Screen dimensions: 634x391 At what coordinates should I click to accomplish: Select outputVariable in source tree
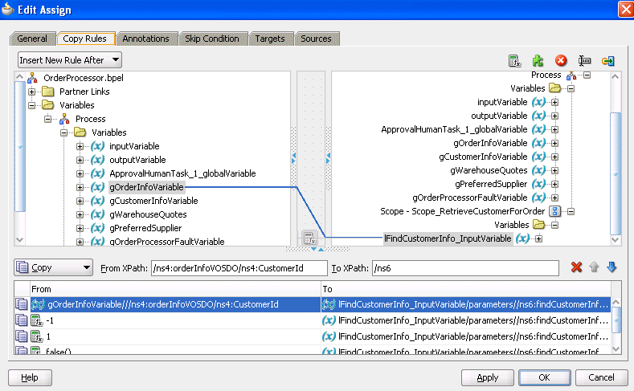point(137,160)
